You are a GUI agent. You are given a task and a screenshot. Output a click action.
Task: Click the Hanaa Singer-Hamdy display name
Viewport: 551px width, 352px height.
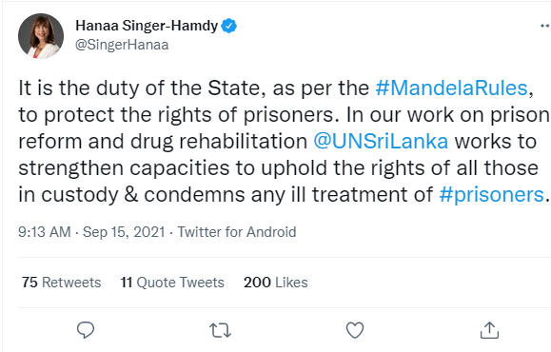(x=147, y=26)
